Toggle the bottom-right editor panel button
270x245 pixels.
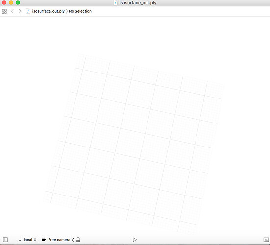(266, 240)
